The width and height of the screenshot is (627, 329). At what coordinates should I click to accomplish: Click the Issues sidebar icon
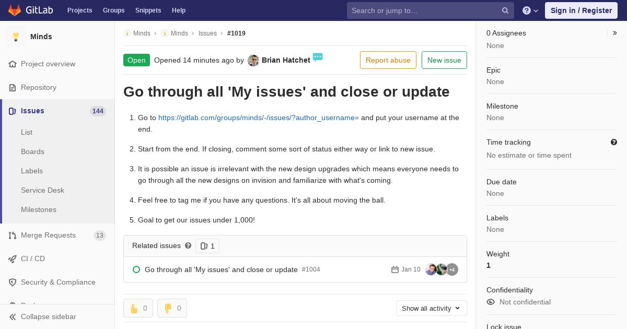(13, 111)
